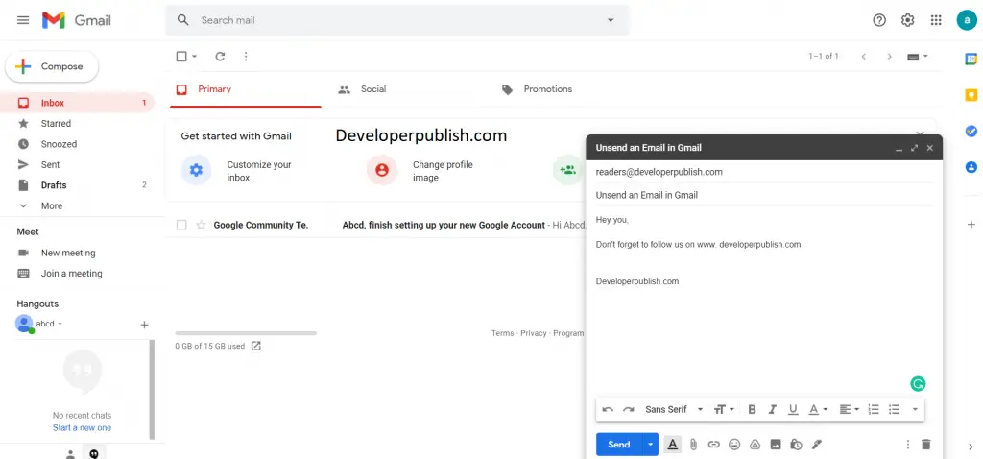Image resolution: width=983 pixels, height=459 pixels.
Task: Open the Support help icon
Action: click(x=879, y=20)
